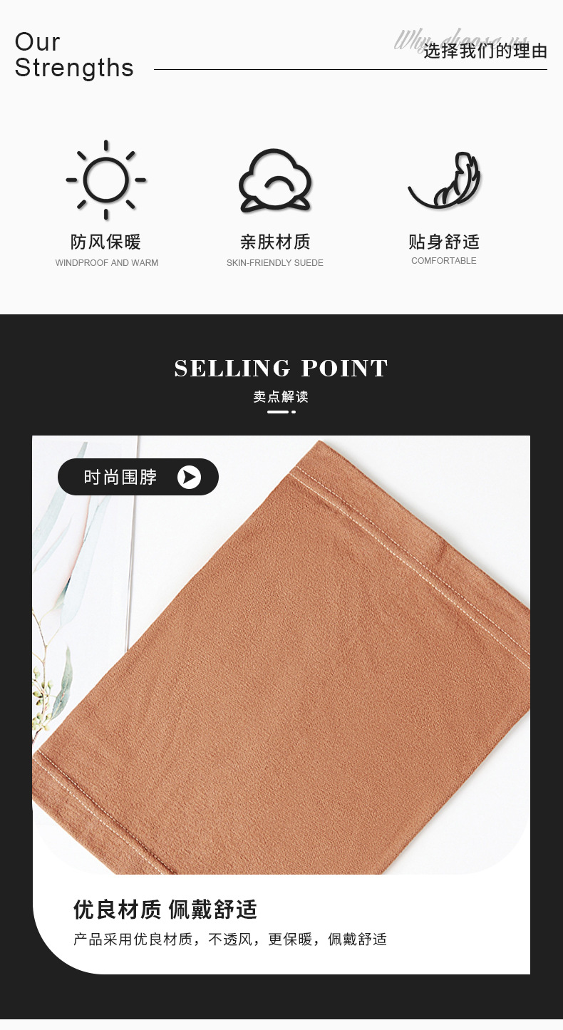Click the cotton skin-friendly material icon
The width and height of the screenshot is (563, 1030).
274,181
